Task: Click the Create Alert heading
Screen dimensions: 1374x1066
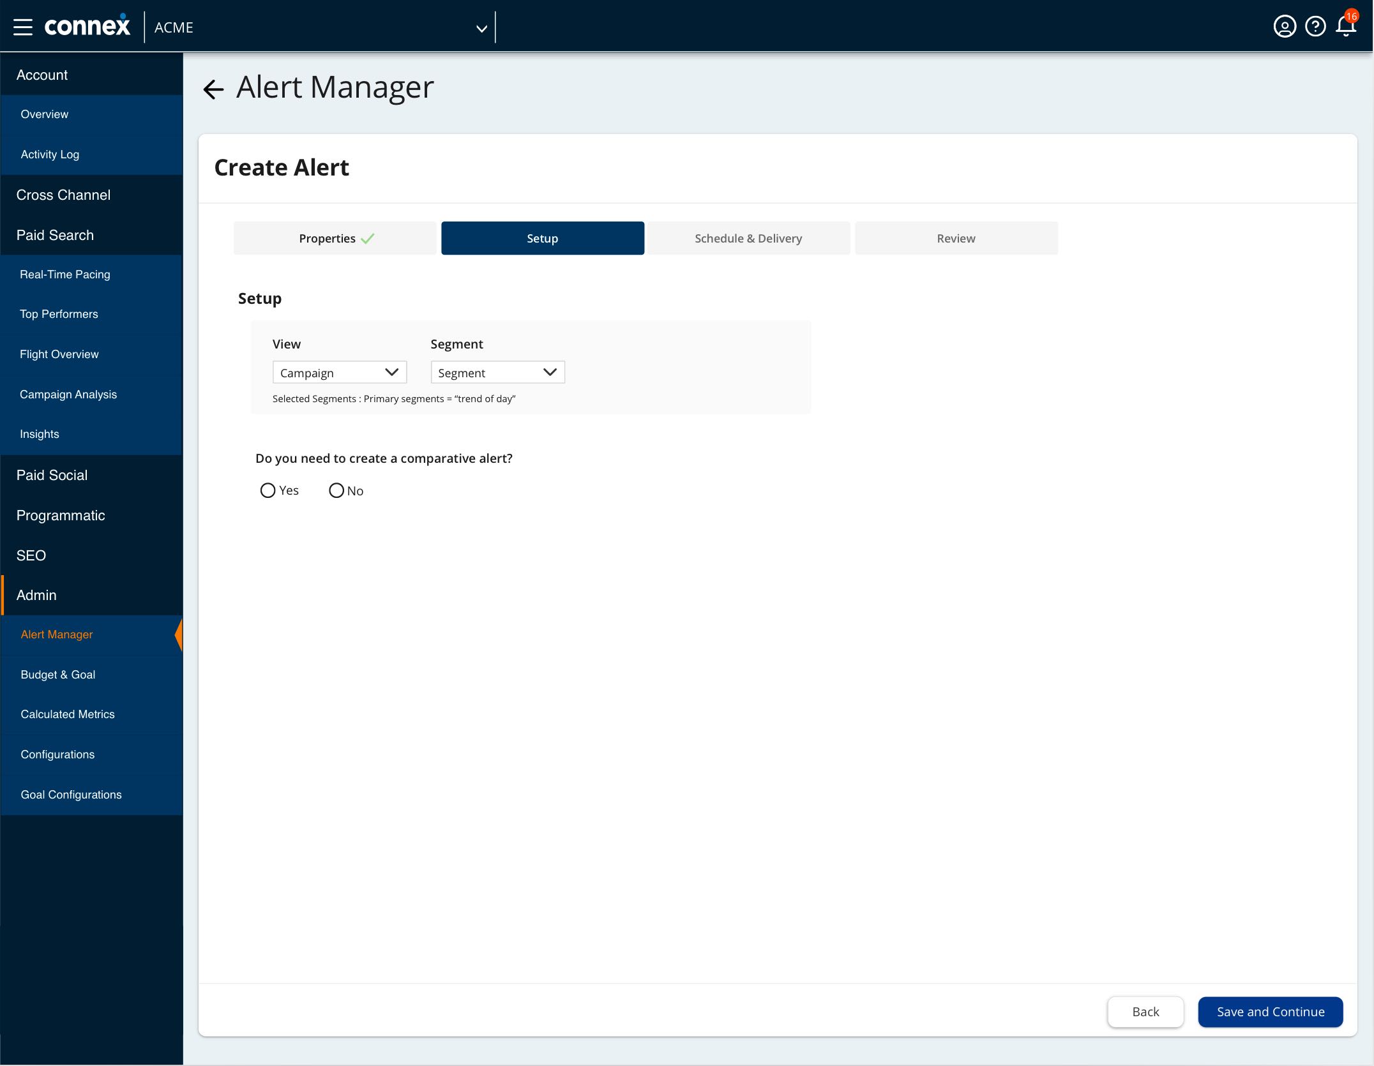Action: coord(282,168)
